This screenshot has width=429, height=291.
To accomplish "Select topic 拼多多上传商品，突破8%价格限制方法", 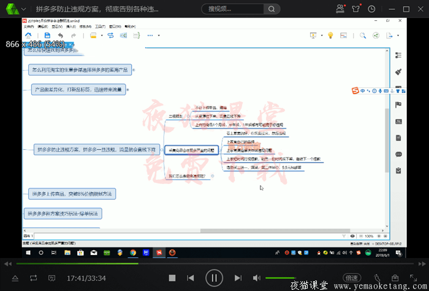I will pos(72,194).
